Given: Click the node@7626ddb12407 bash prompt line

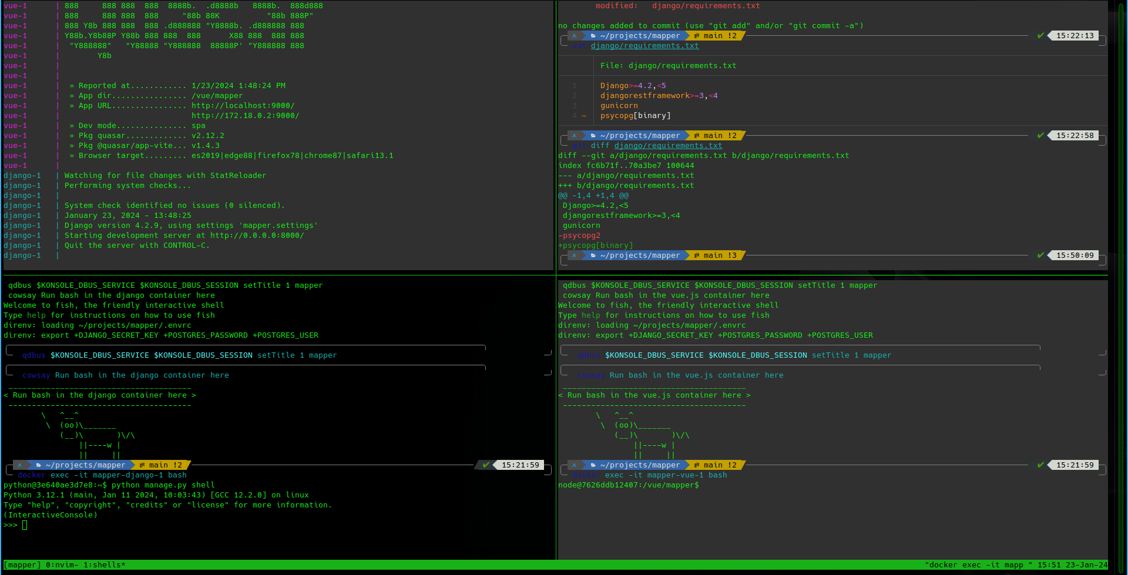Looking at the screenshot, I should pos(629,485).
